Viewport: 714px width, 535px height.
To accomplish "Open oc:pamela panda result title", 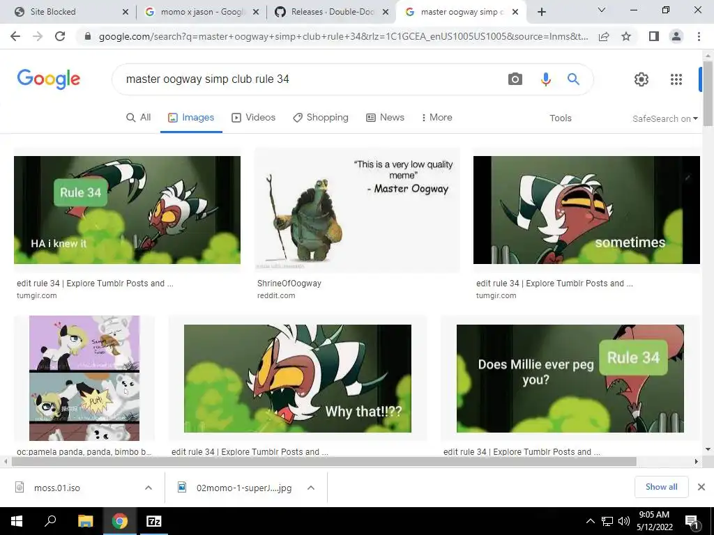I will (x=84, y=451).
